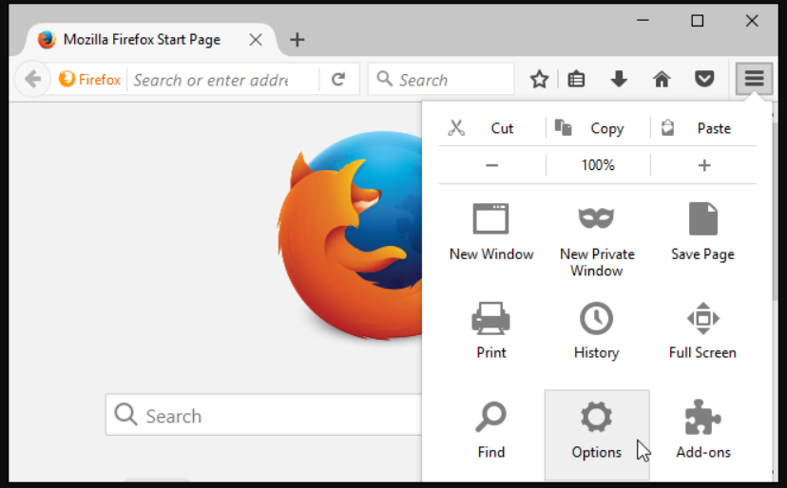The width and height of the screenshot is (787, 488).
Task: Open Find in page
Action: click(x=491, y=431)
